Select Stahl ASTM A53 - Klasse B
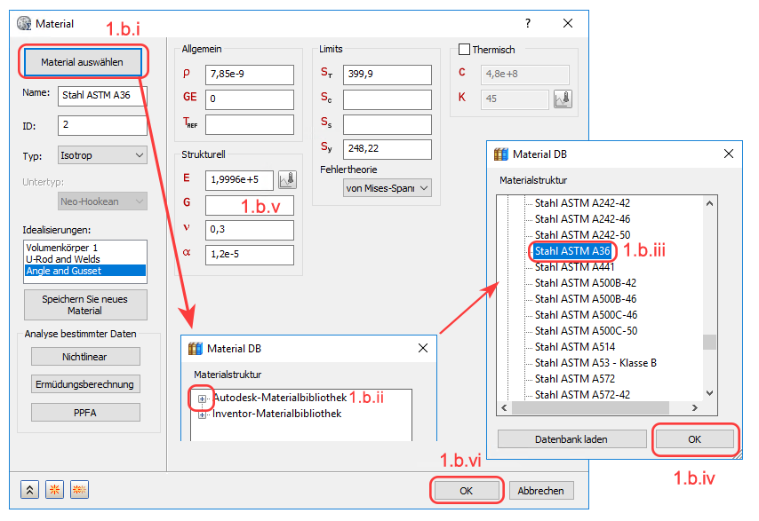The image size is (759, 521). pos(595,362)
